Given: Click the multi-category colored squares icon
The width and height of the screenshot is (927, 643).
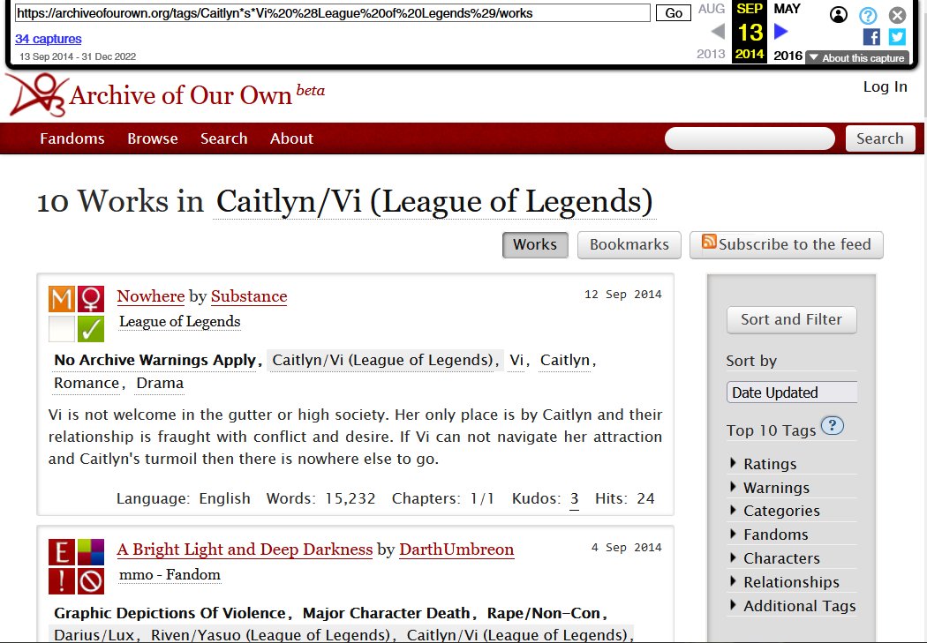Looking at the screenshot, I should [90, 552].
